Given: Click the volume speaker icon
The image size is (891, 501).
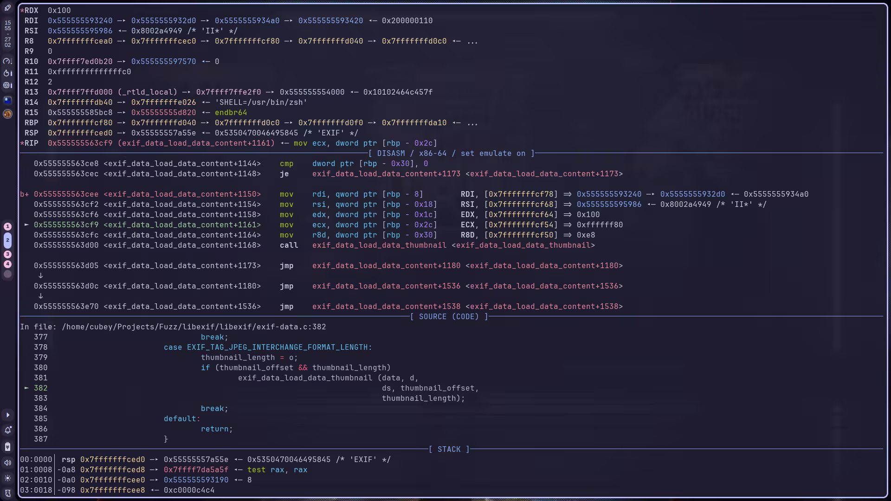Looking at the screenshot, I should point(7,462).
